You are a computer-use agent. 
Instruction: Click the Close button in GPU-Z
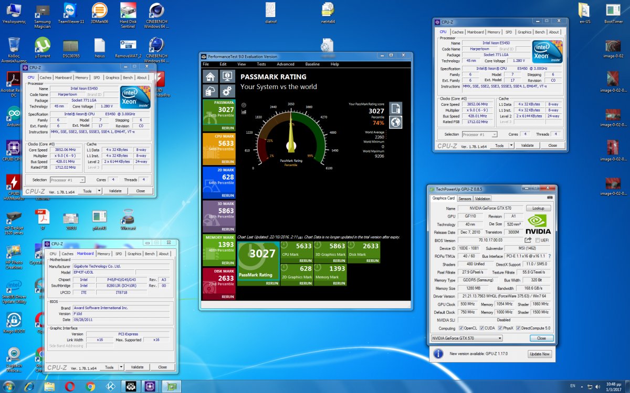click(x=541, y=338)
